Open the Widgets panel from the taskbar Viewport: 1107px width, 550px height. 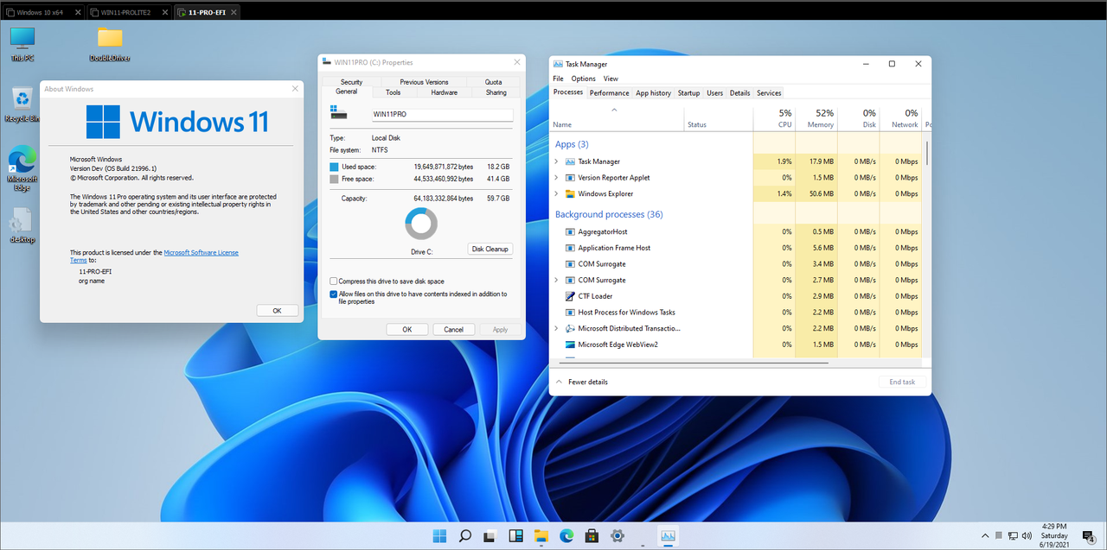coord(516,535)
